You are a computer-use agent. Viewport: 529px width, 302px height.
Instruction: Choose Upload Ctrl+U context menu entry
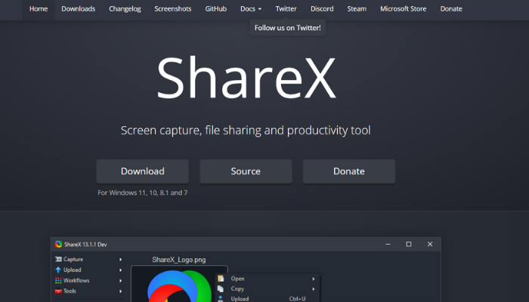tap(268, 299)
